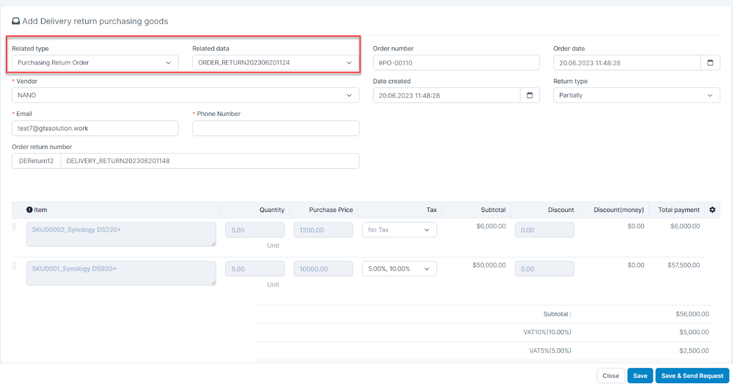733x386 pixels.
Task: Click the Email input field
Action: click(95, 128)
